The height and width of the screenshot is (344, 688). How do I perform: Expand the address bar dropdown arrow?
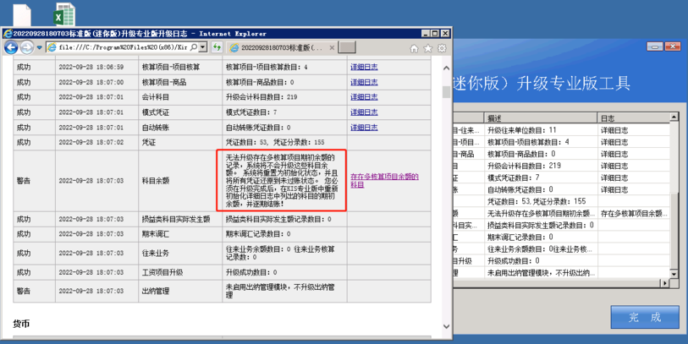pos(202,48)
